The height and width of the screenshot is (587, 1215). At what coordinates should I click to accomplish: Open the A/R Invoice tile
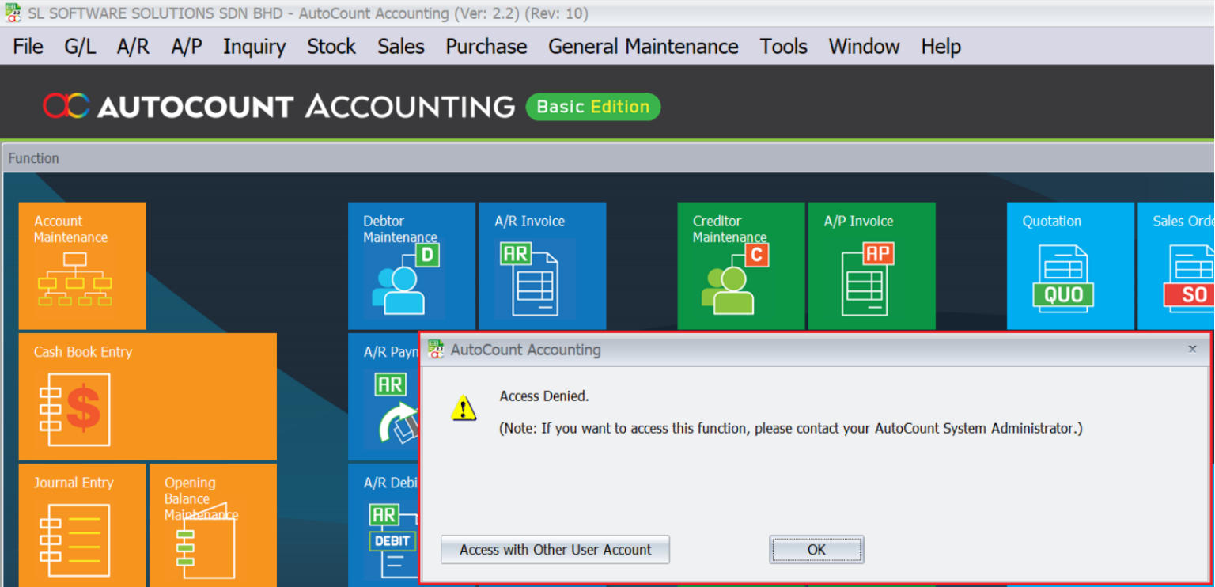point(542,266)
